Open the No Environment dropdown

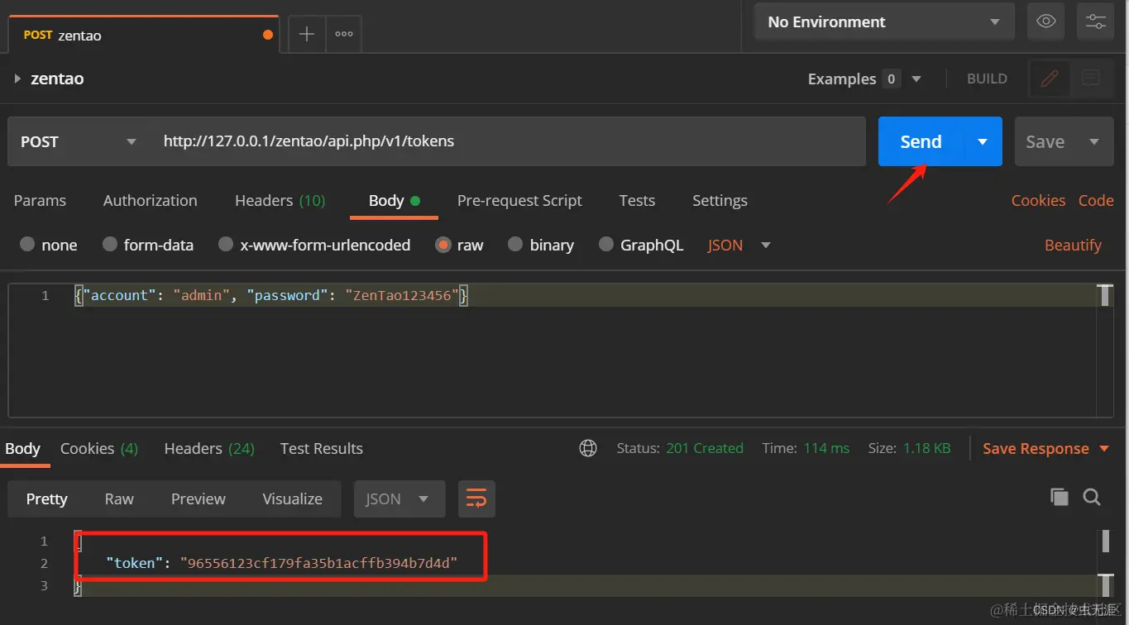point(884,21)
